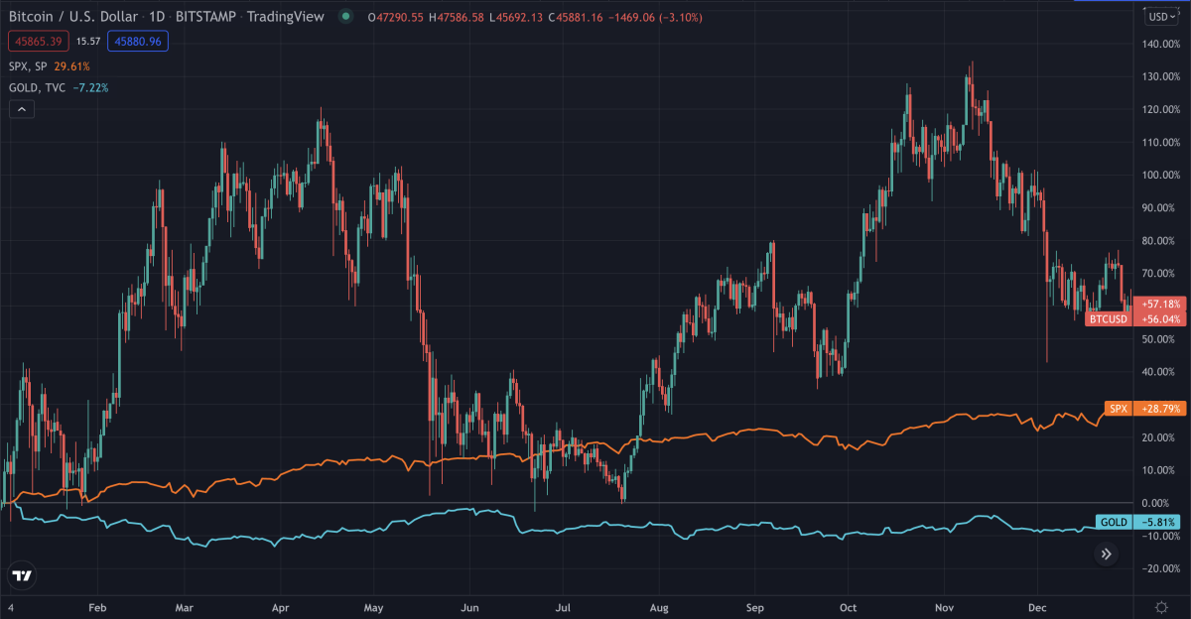Click the orange SPX series label

click(1119, 409)
